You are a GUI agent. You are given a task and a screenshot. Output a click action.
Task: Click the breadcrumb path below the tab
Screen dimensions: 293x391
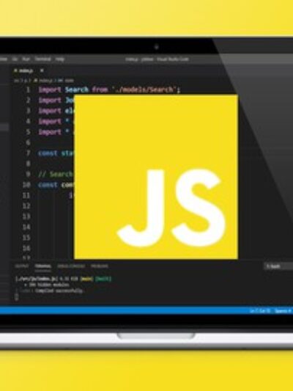pos(43,81)
